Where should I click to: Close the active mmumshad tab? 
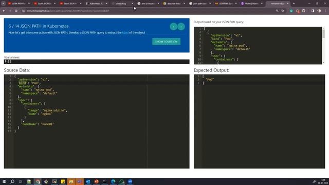click(288, 4)
